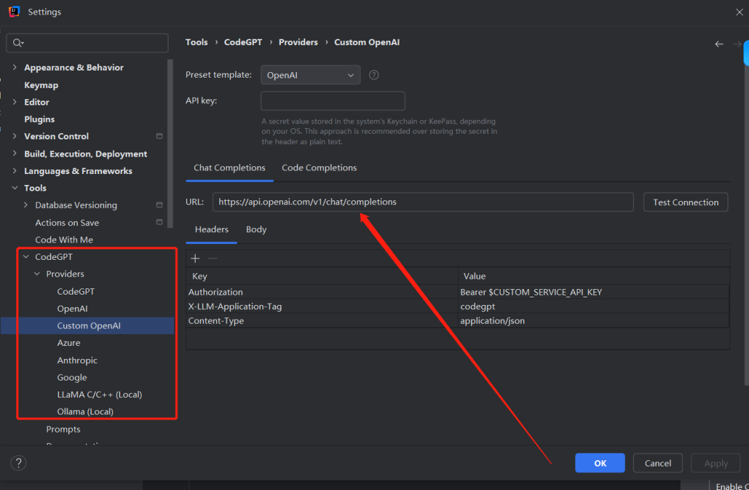Switch to the Body tab
This screenshot has height=490, width=749.
click(256, 229)
